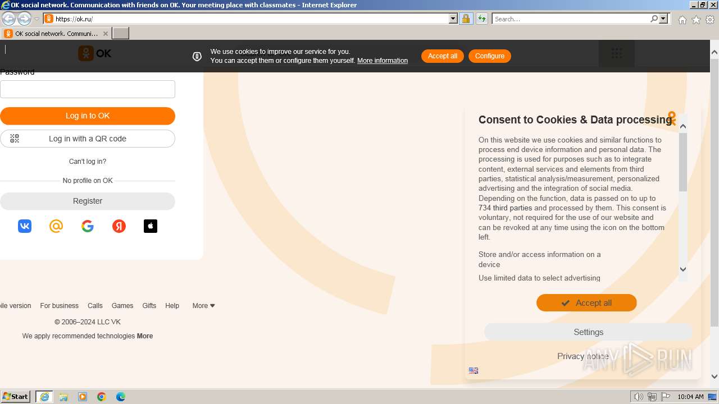Click browser Back arrow button
719x404 pixels.
(9, 19)
